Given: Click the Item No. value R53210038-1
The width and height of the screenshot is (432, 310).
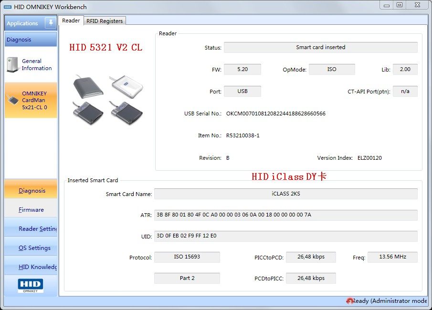Looking at the screenshot, I should pos(242,135).
